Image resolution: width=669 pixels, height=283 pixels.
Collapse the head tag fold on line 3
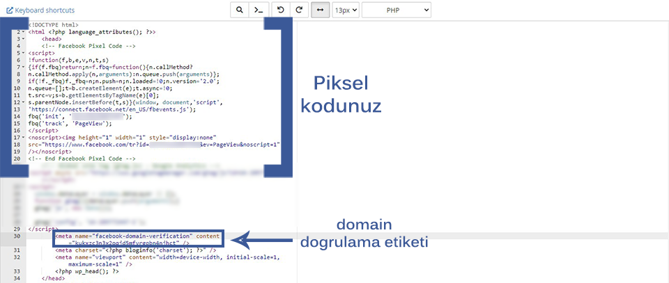(x=24, y=39)
